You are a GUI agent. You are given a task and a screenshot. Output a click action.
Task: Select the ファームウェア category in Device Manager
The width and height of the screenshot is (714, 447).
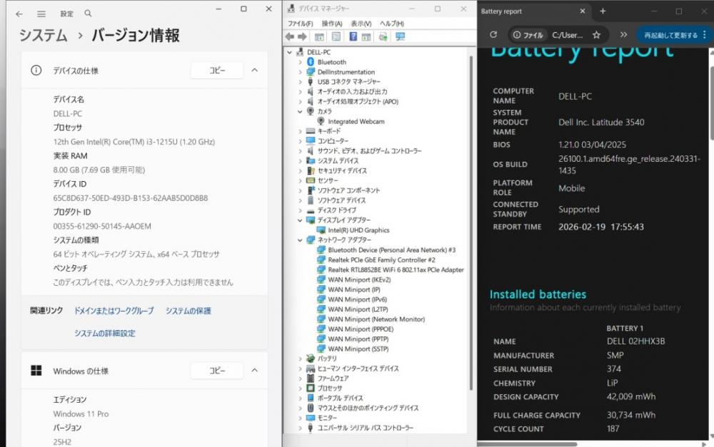pyautogui.click(x=333, y=379)
